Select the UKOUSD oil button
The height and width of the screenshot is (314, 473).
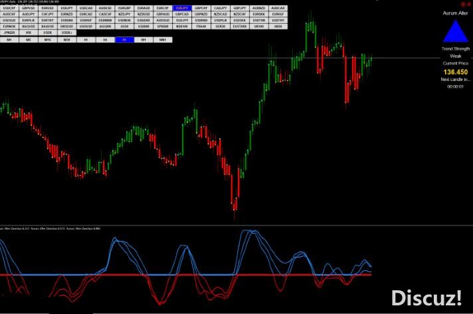pyautogui.click(x=66, y=27)
